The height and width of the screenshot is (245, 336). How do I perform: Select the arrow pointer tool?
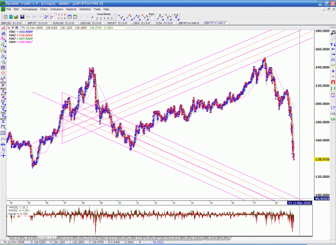tap(3, 149)
